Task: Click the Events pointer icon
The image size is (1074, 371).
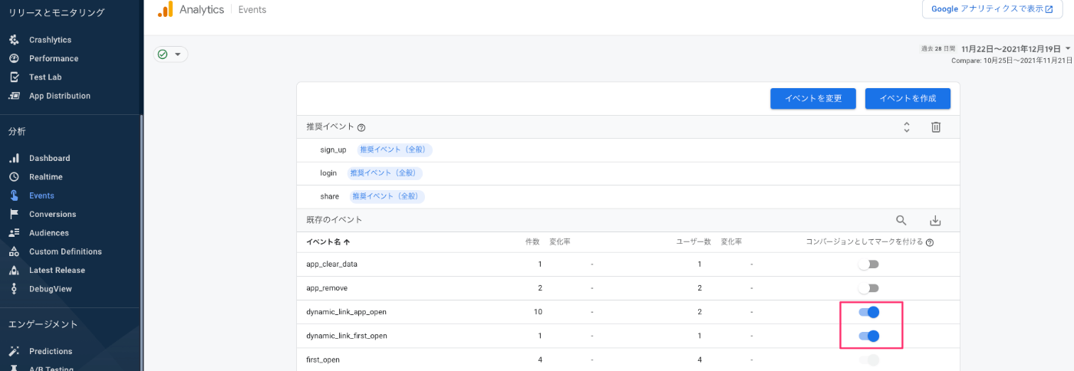Action: pos(14,195)
